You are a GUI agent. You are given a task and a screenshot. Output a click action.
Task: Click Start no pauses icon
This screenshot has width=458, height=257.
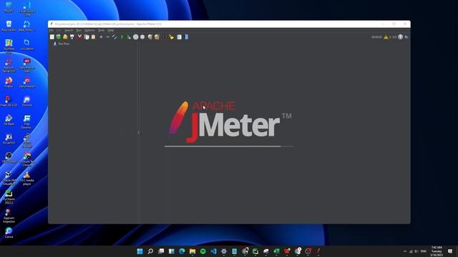click(129, 37)
